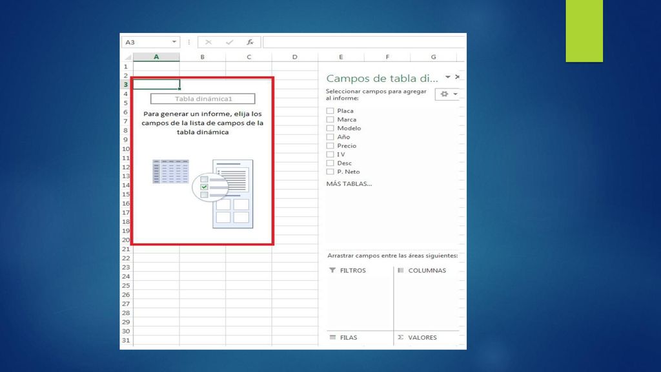Screen dimensions: 661x372
Task: Select column A header
Action: click(156, 57)
